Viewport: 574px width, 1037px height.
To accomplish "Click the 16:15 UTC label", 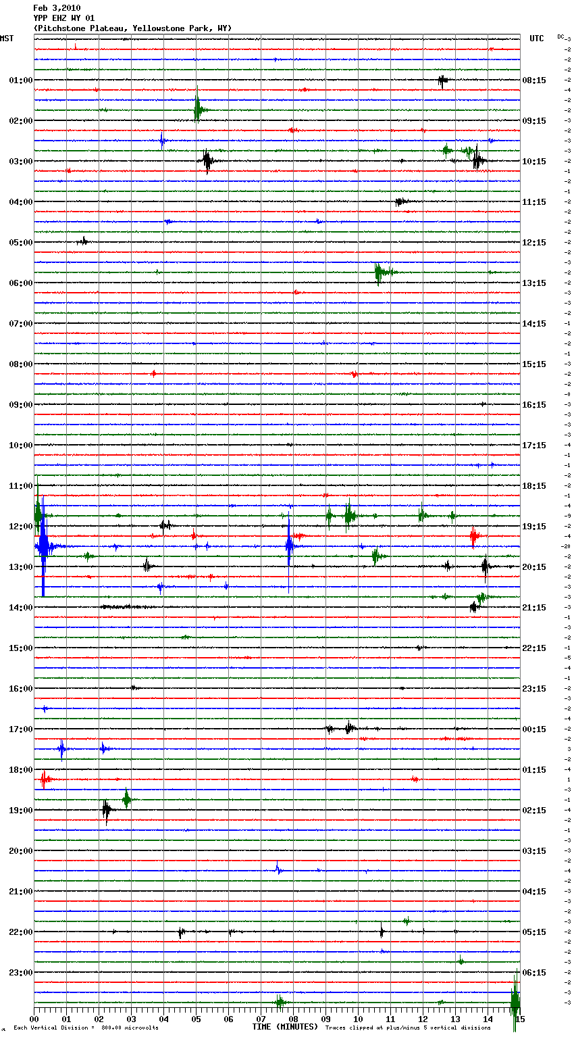I will 534,405.
